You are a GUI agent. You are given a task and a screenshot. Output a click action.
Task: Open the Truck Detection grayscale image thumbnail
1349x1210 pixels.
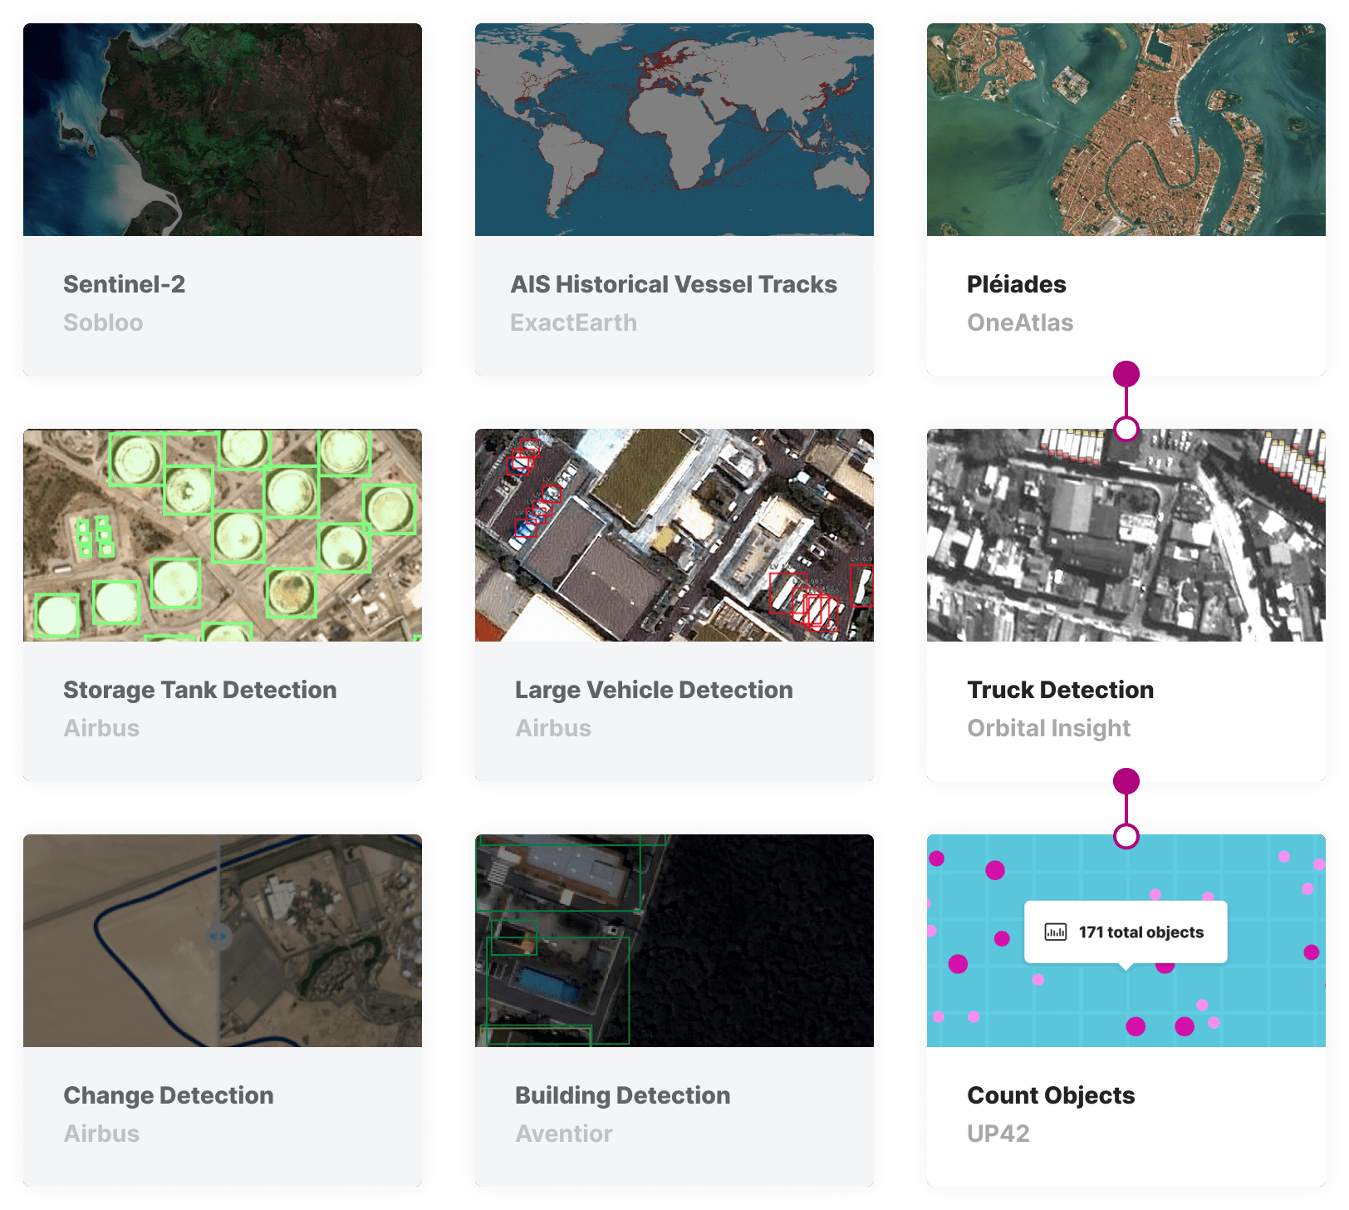(x=1126, y=535)
